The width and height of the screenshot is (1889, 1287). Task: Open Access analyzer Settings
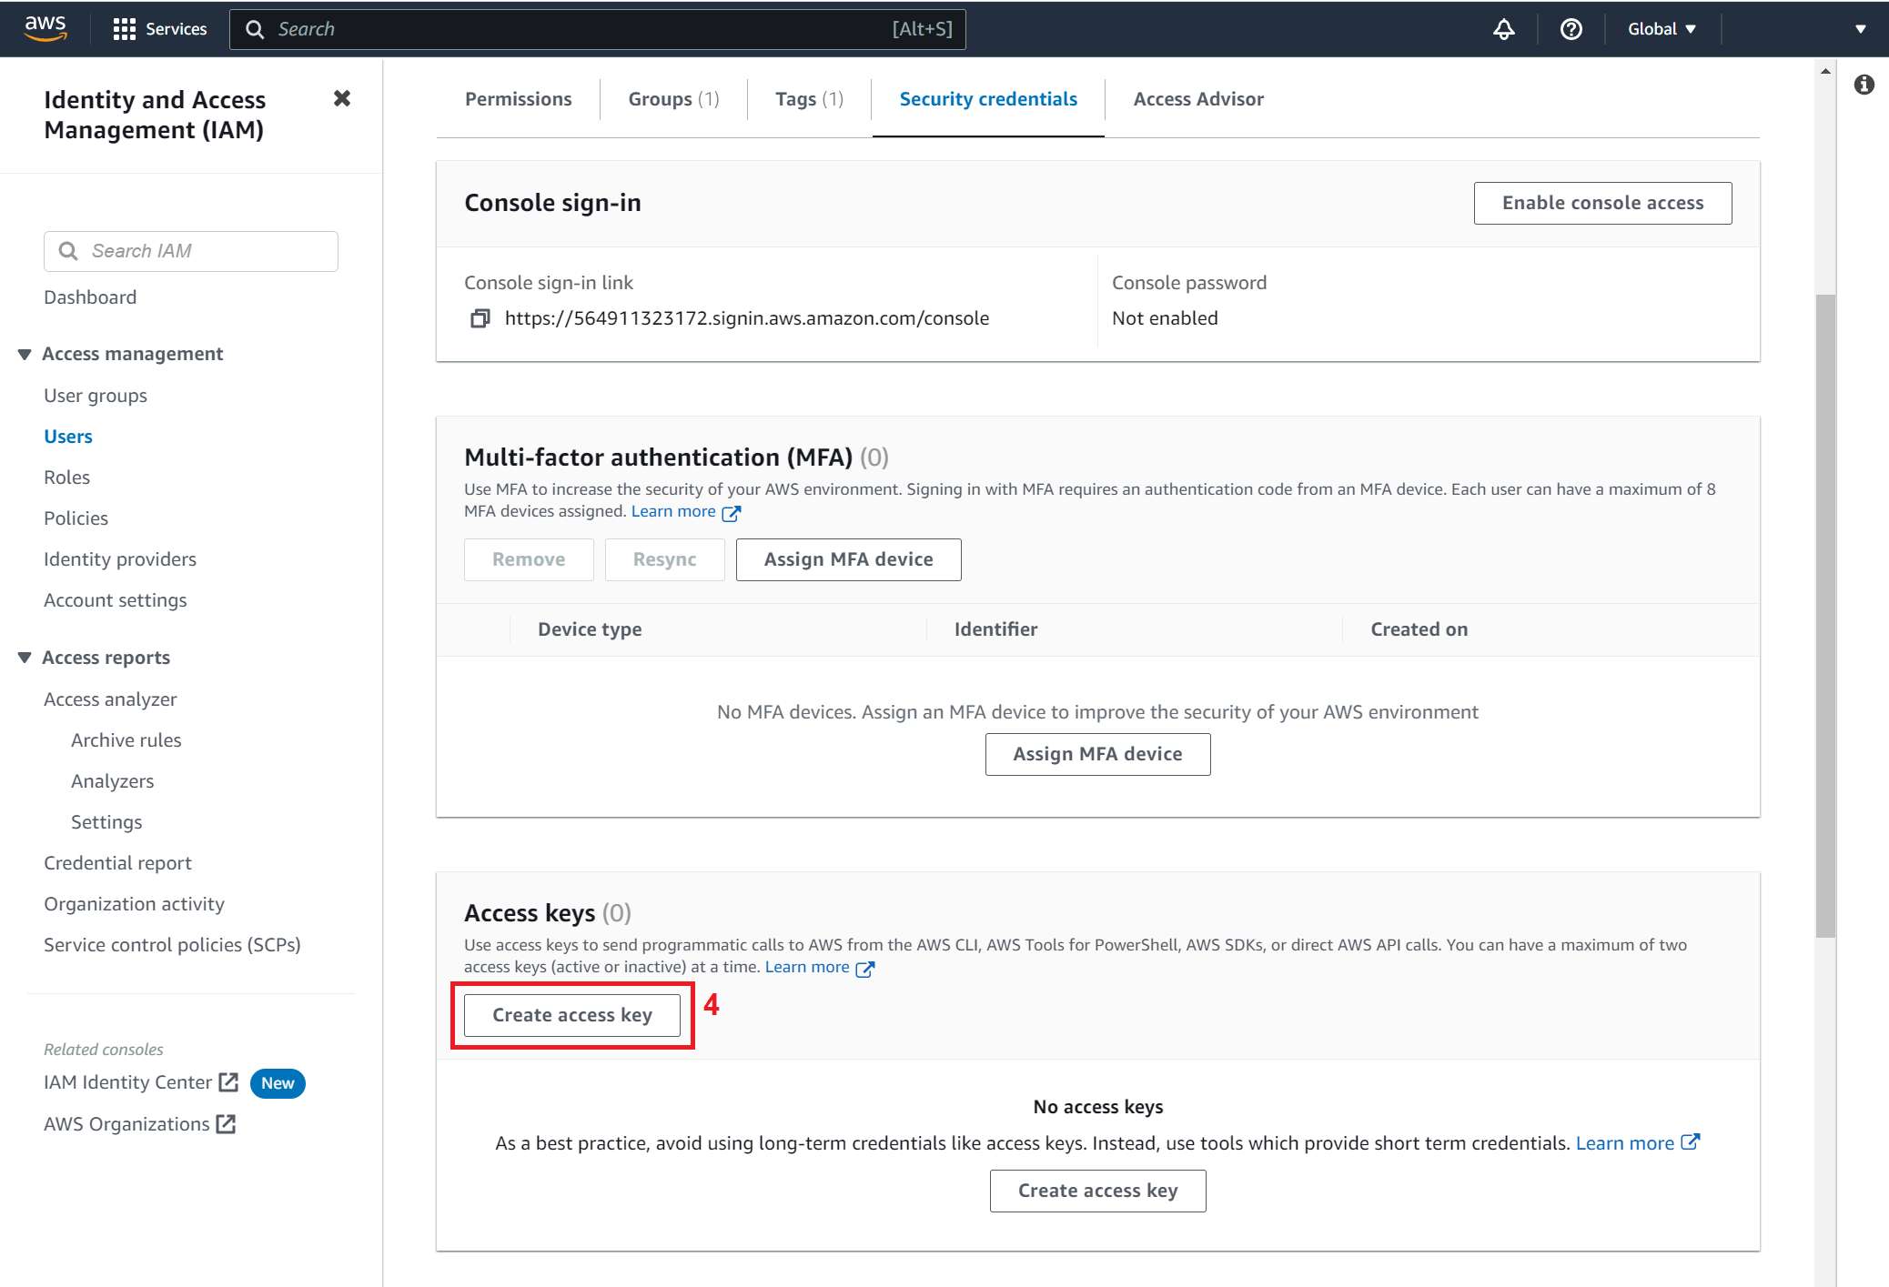[x=106, y=822]
